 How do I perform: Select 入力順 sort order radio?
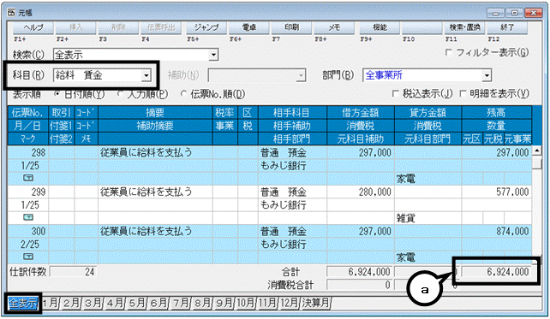120,94
